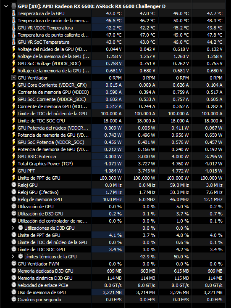This screenshot has width=231, height=308.
Task: Click the GPU chip icon in the header row
Action: 14,6
